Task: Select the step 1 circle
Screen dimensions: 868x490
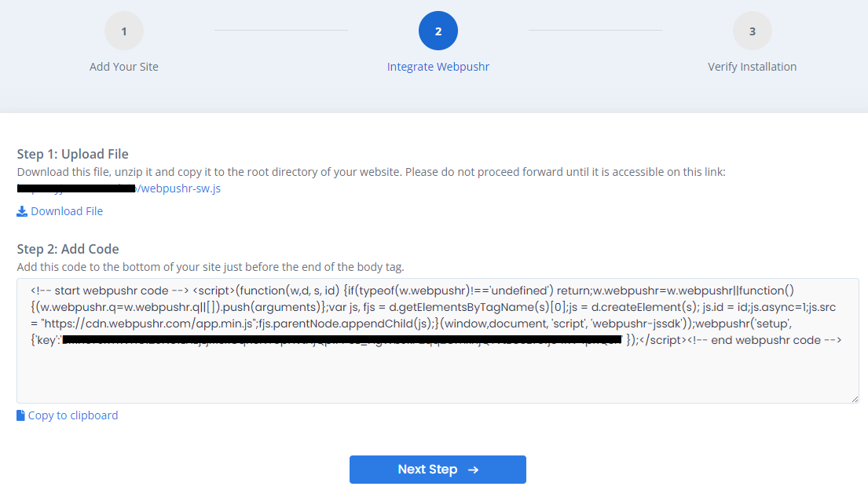Action: 124,31
